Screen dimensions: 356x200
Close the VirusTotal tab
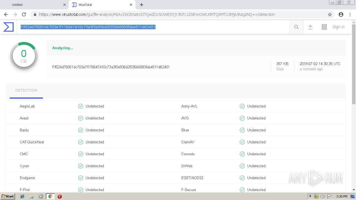131,5
